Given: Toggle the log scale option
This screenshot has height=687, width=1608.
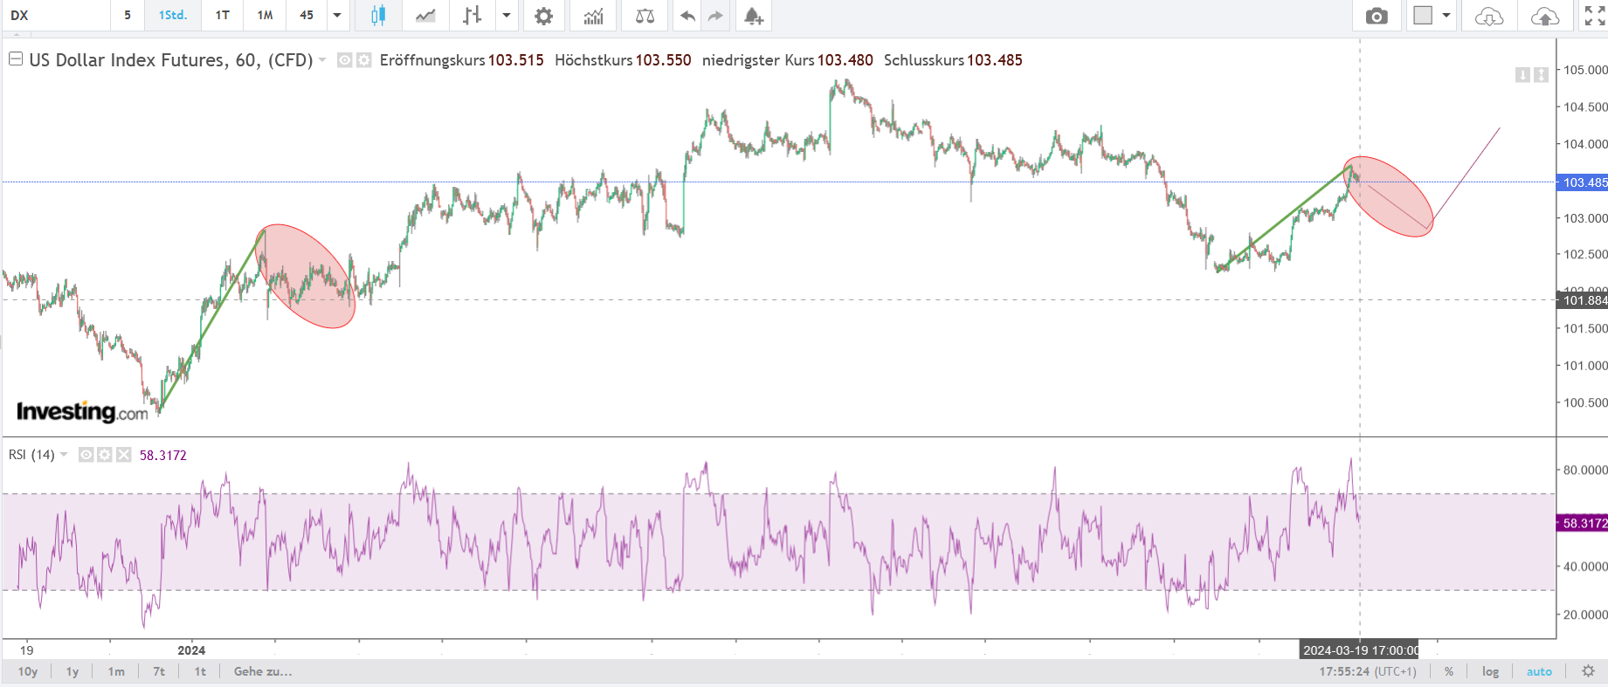Looking at the screenshot, I should (1490, 671).
